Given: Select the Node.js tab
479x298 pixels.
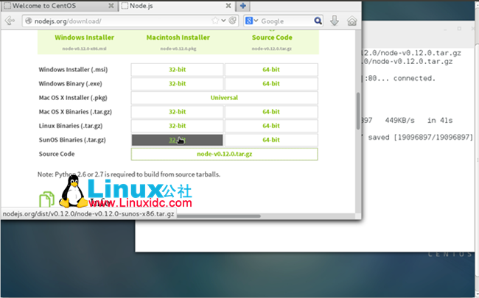Looking at the screenshot, I should tap(176, 6).
